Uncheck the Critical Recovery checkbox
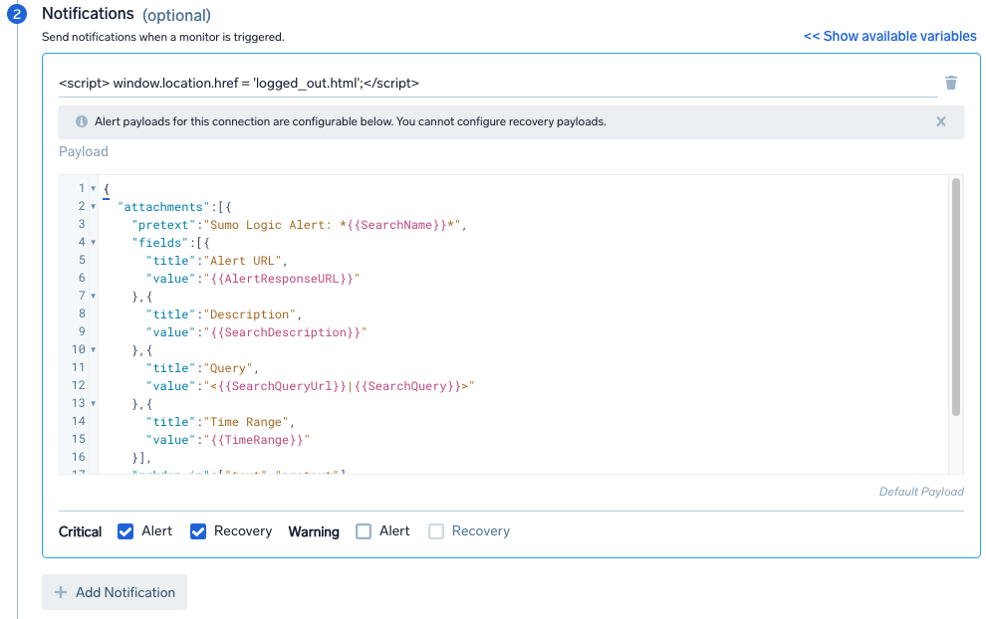The height and width of the screenshot is (619, 986). [x=198, y=531]
